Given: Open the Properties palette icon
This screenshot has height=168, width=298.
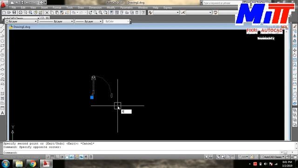Looking at the screenshot, I should (112, 13).
